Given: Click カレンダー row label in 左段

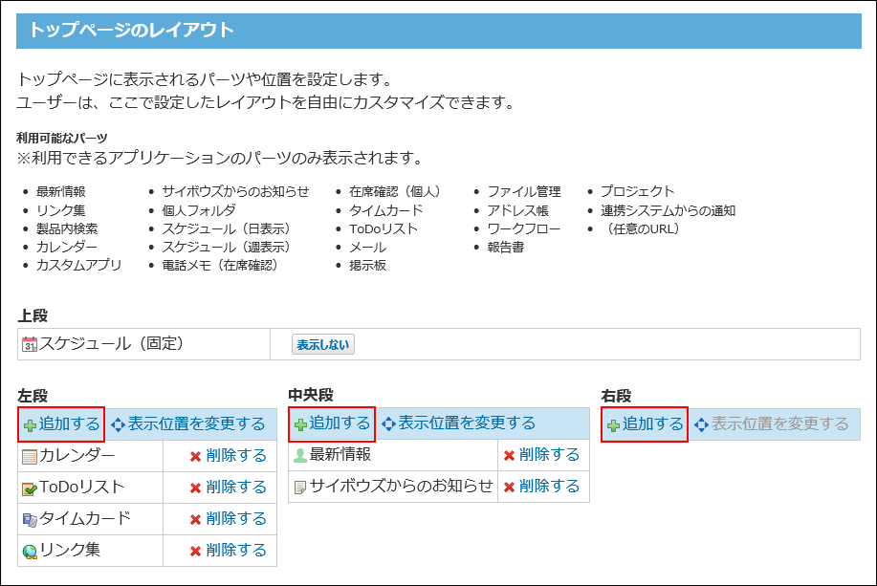Looking at the screenshot, I should click(77, 456).
